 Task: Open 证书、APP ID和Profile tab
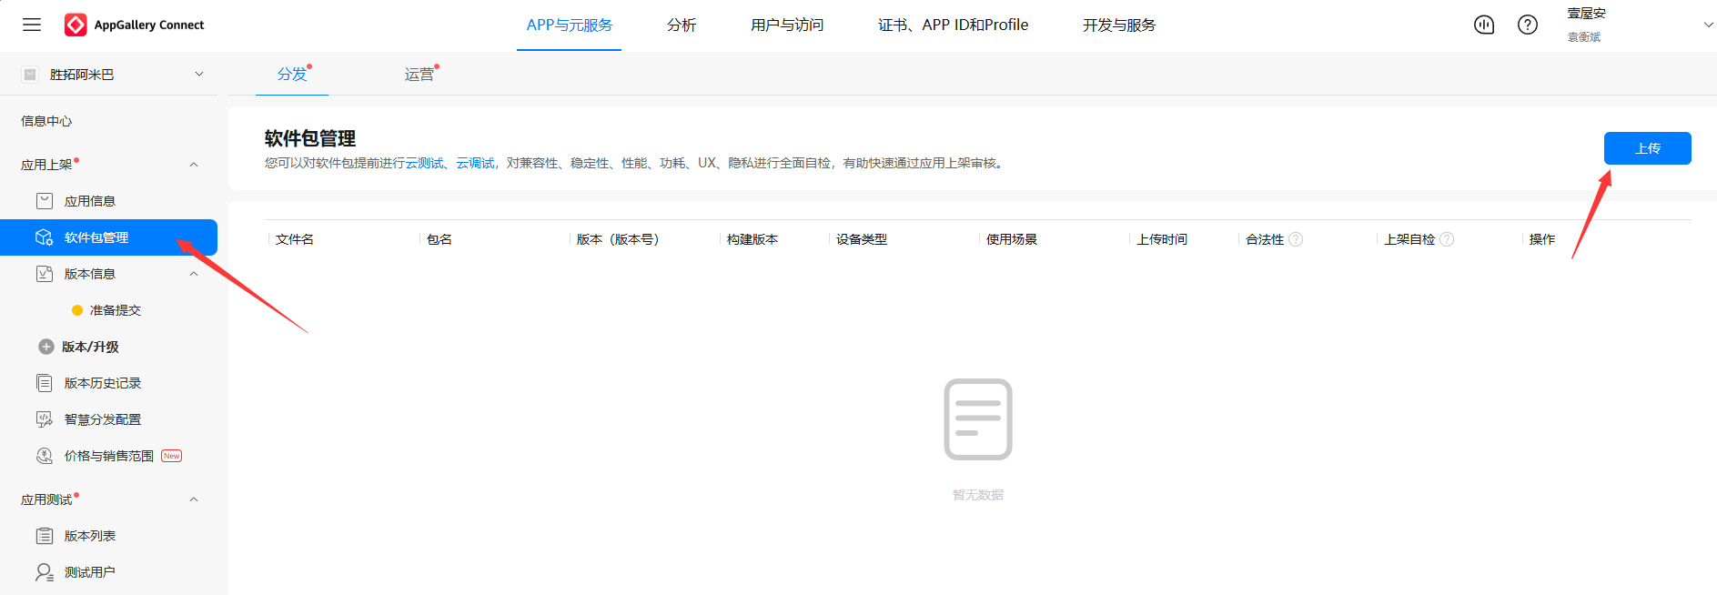[953, 25]
